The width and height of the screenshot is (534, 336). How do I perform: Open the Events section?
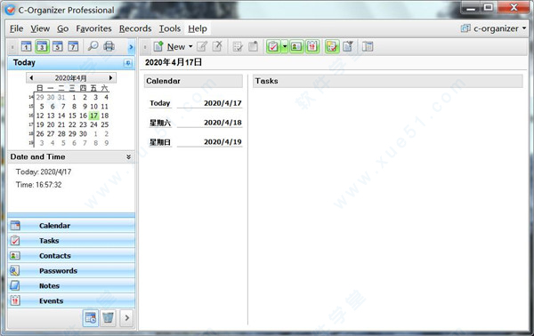pyautogui.click(x=71, y=300)
